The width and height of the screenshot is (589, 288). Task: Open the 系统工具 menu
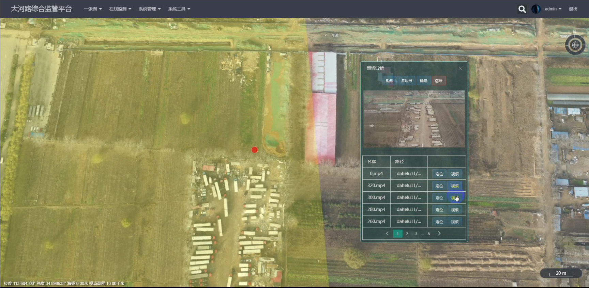(179, 9)
